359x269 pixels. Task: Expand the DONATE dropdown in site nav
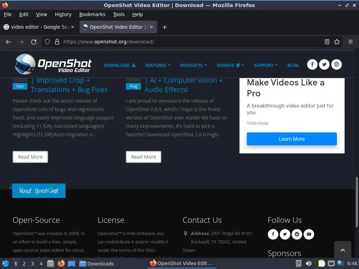[x=230, y=65]
